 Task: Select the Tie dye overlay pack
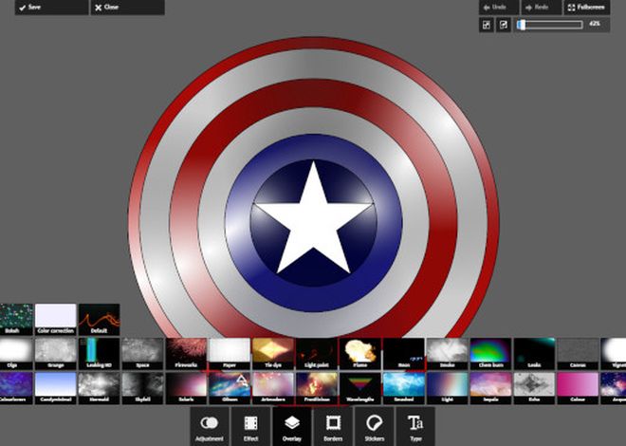[273, 353]
